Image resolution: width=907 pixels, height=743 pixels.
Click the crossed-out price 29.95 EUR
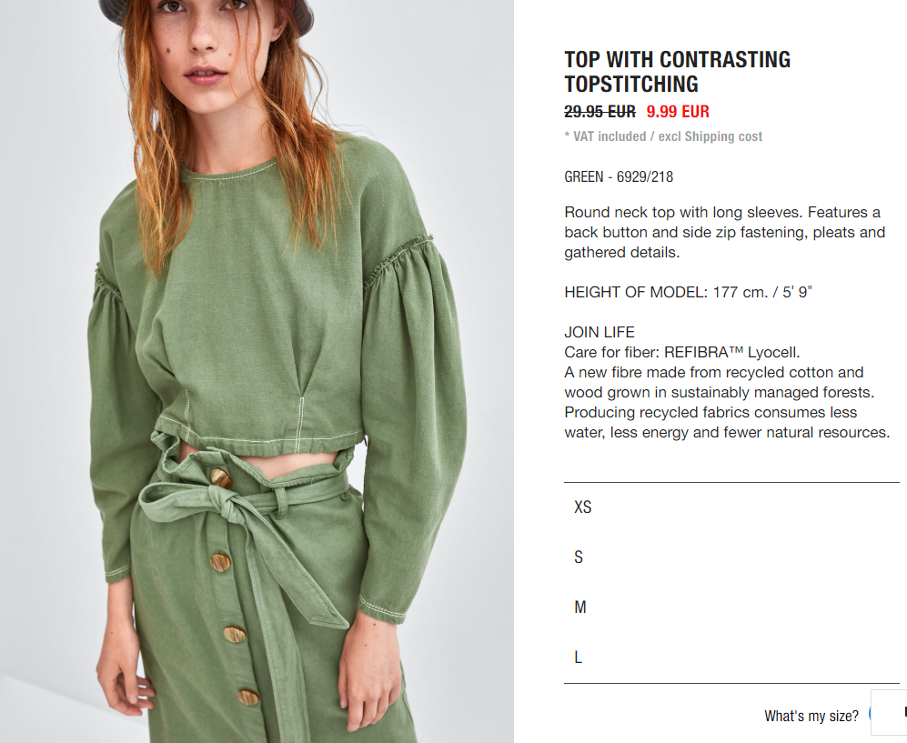[600, 111]
